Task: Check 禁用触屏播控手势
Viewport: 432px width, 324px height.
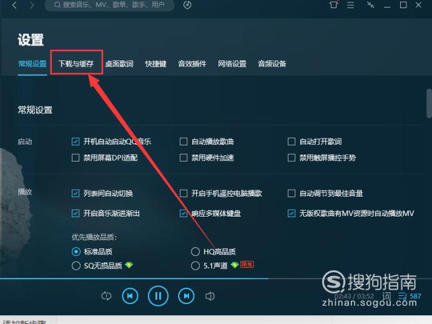Action: (292, 158)
